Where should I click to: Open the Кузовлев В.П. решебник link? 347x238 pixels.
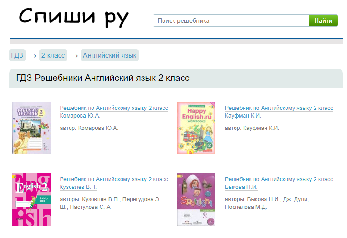point(114,183)
